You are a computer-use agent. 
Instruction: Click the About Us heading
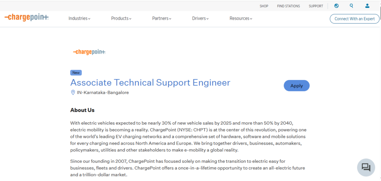click(82, 110)
